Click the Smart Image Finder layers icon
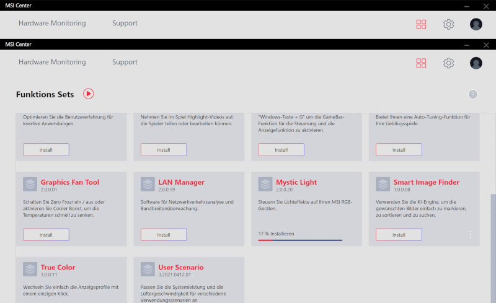The height and width of the screenshot is (303, 496). (x=383, y=184)
